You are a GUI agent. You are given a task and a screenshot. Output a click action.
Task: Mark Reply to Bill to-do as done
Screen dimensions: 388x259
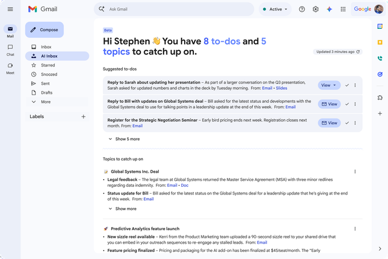click(x=347, y=104)
